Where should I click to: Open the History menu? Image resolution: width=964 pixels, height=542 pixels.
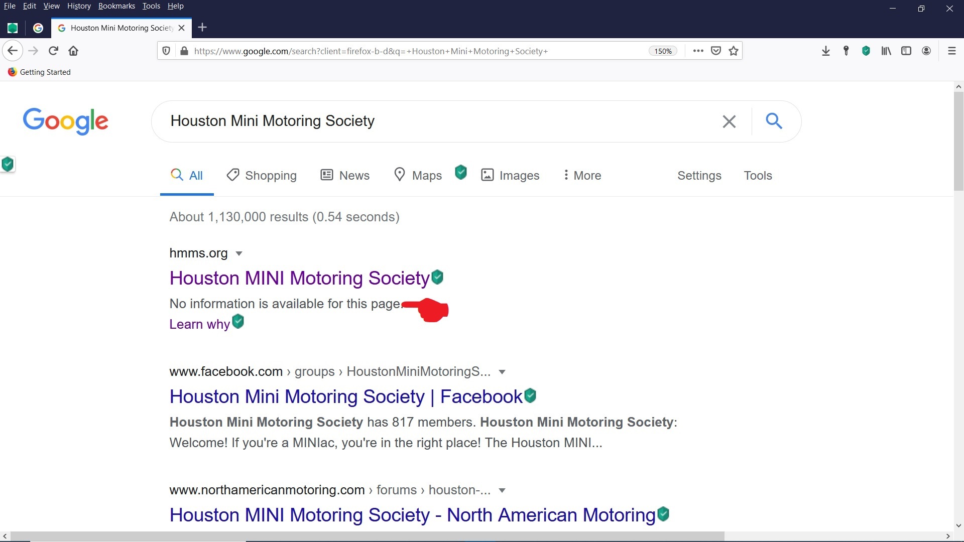click(x=79, y=6)
